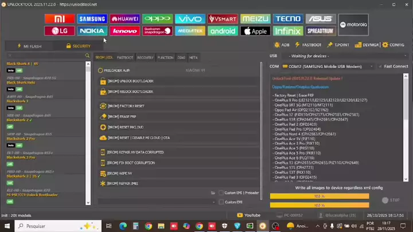Image resolution: width=413 pixels, height=232 pixels.
Task: Pick the Motorola brand logo
Action: 353,25
